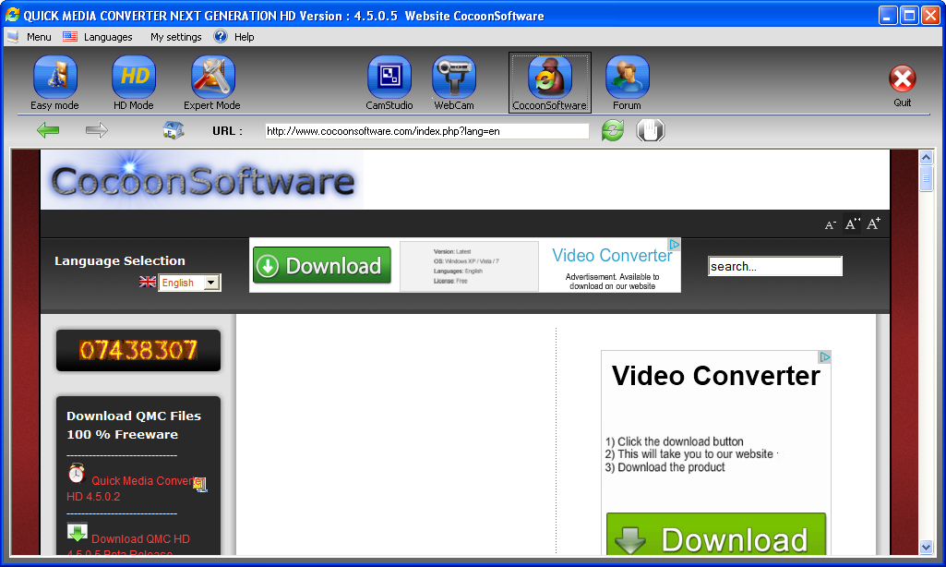Open the WebCam tool
946x567 pixels.
pos(454,83)
